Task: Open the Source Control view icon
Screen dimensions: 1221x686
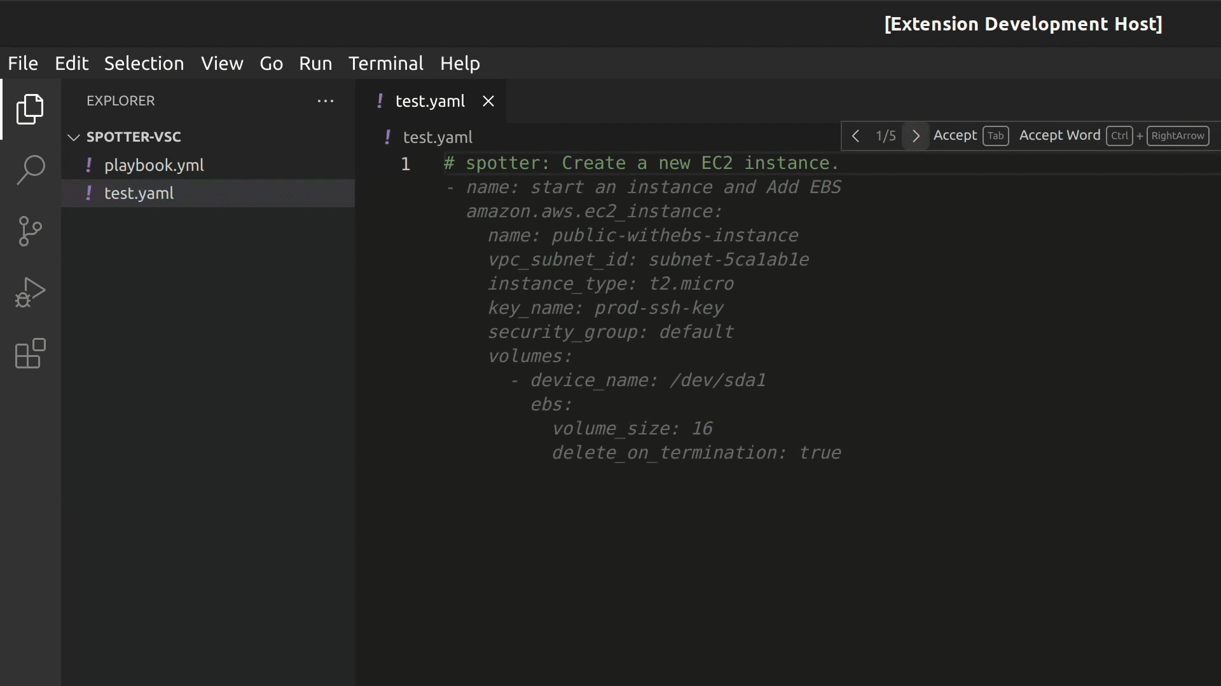Action: (30, 231)
